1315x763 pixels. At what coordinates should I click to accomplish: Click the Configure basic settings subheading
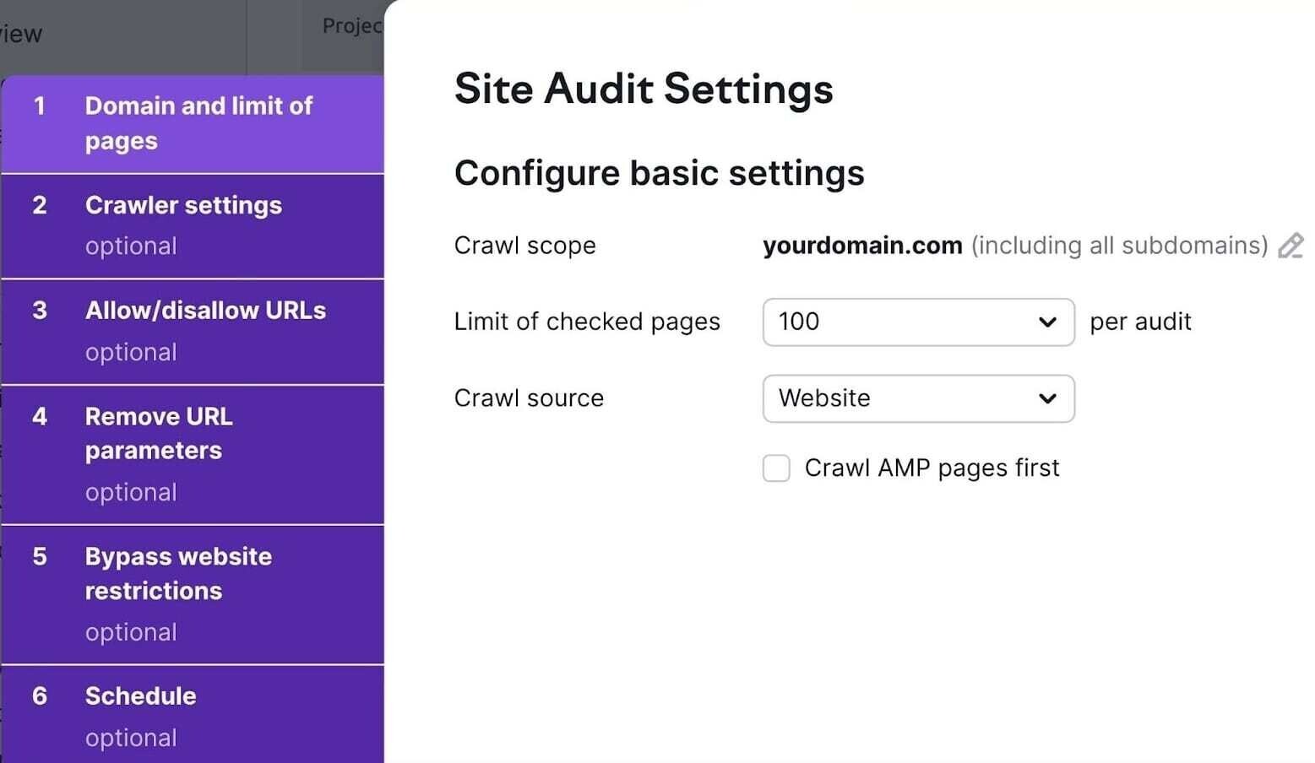(659, 173)
